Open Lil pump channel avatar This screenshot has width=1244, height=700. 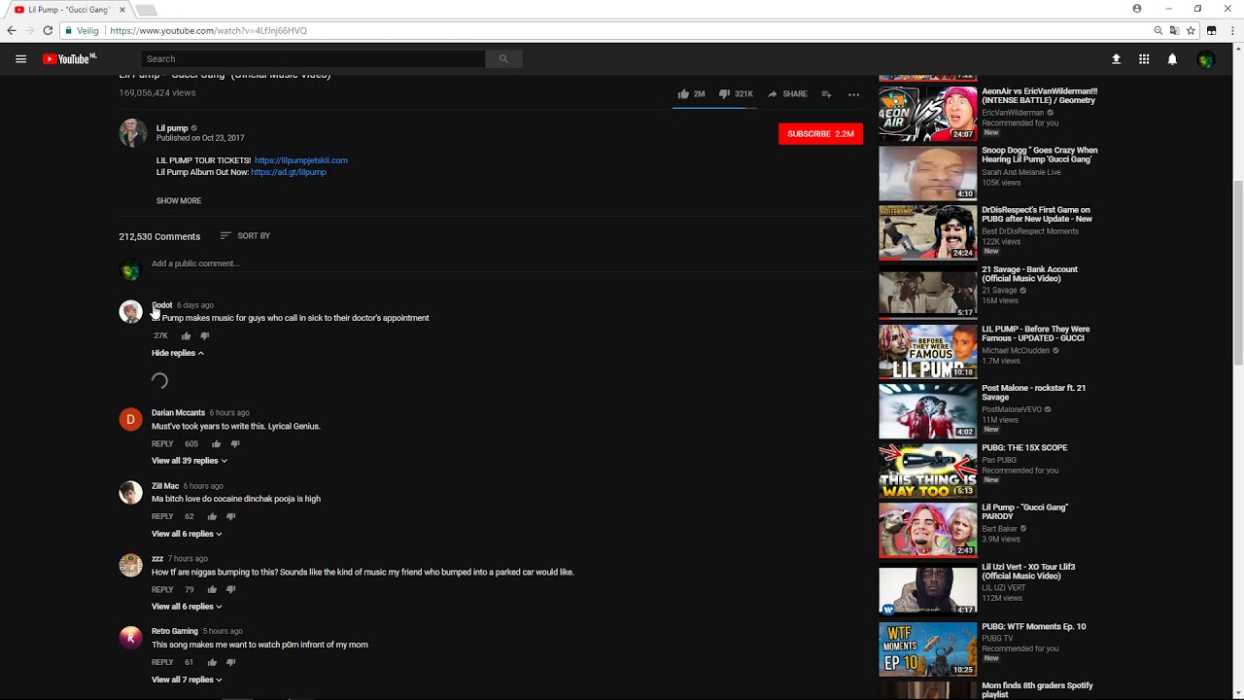132,132
